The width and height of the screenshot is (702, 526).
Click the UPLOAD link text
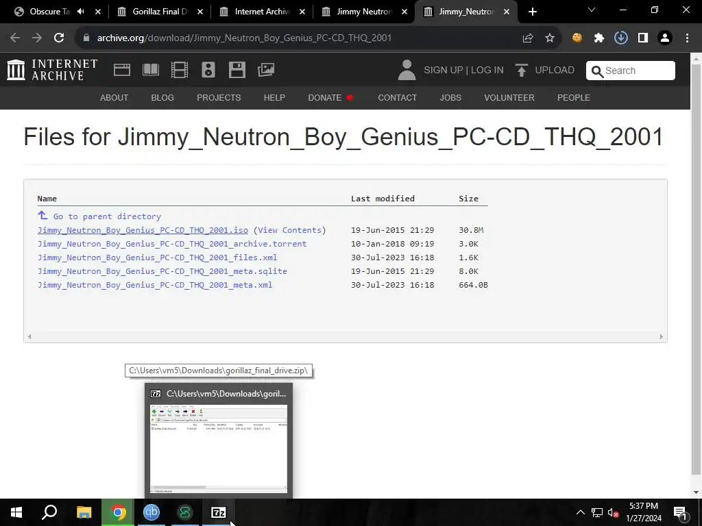[x=554, y=71]
